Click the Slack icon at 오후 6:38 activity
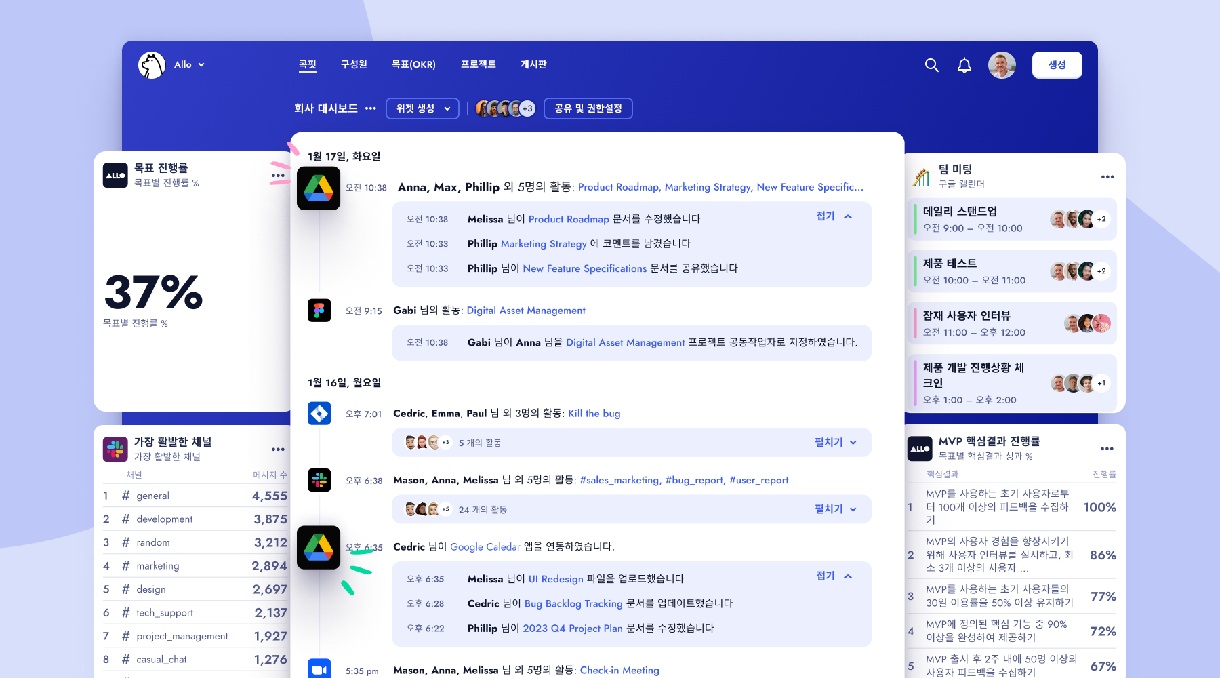This screenshot has width=1220, height=678. (319, 480)
